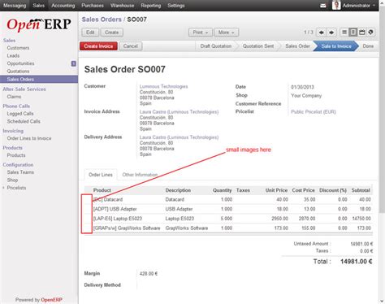The width and height of the screenshot is (385, 304).
Task: Open the Settings menu
Action: click(x=176, y=6)
